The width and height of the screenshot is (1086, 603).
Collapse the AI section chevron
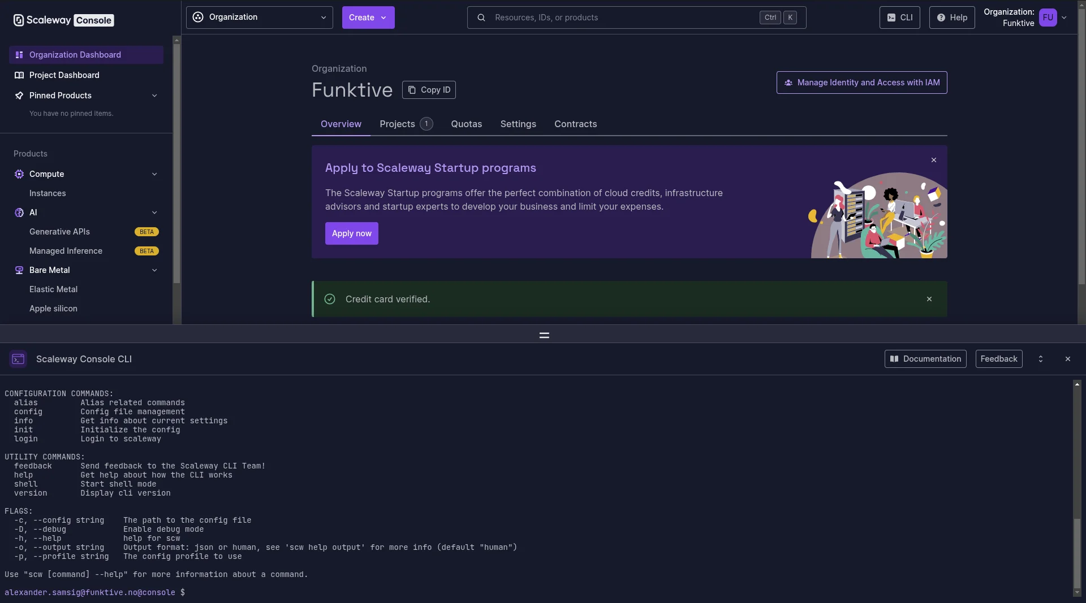click(154, 212)
